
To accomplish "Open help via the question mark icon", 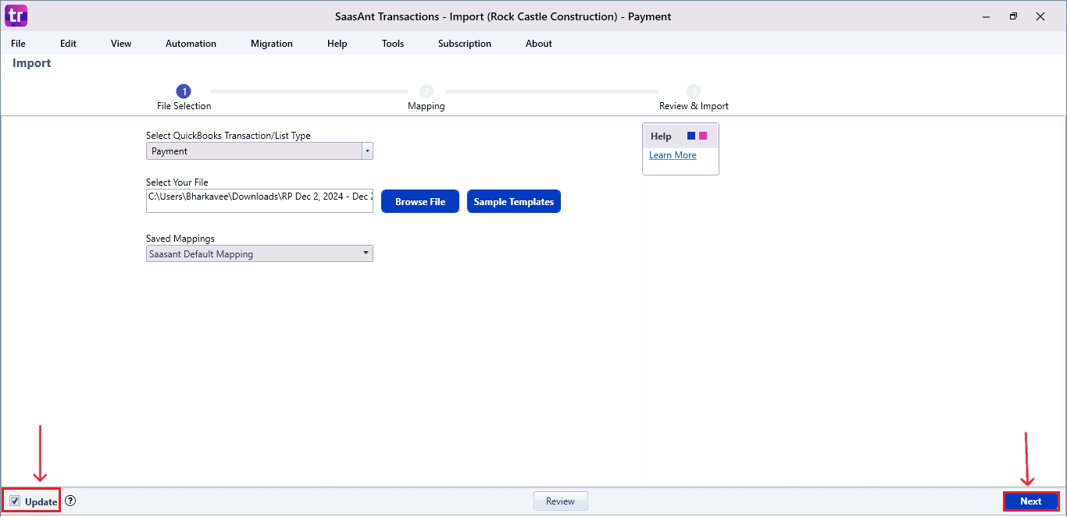I will [70, 501].
